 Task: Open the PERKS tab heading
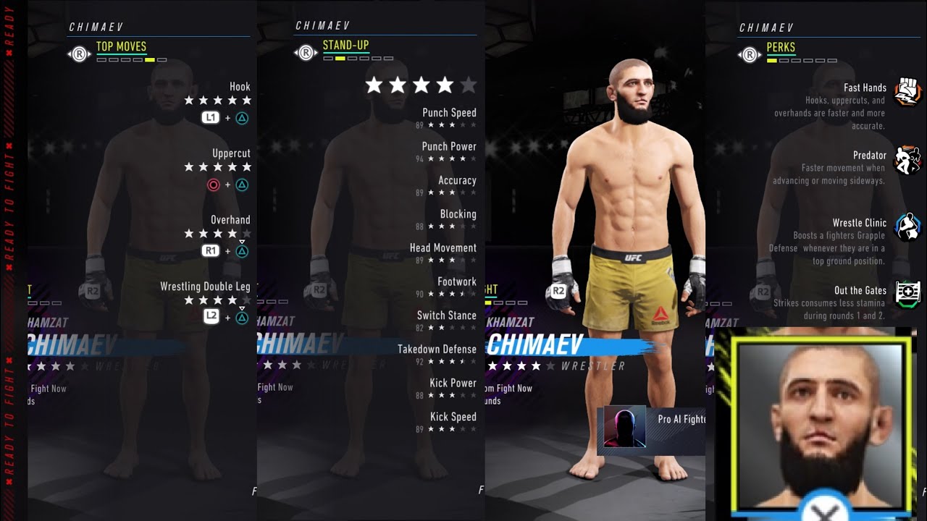781,47
